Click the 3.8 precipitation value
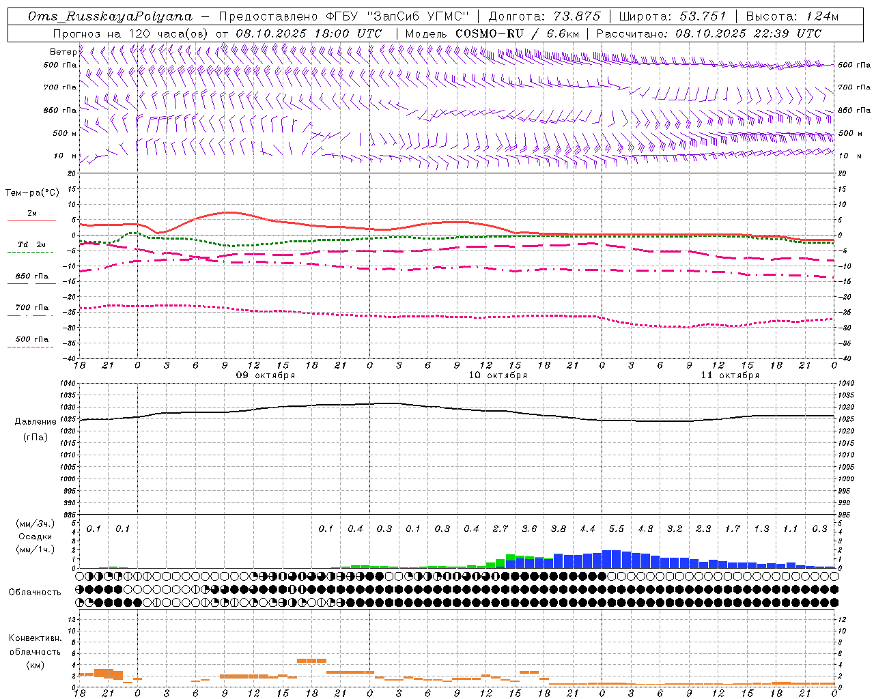874x699 pixels. (559, 529)
